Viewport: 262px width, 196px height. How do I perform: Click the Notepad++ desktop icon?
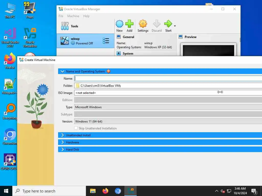(x=9, y=86)
